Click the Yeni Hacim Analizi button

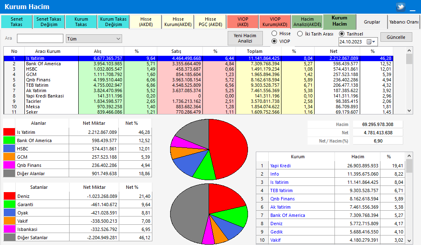[245, 38]
